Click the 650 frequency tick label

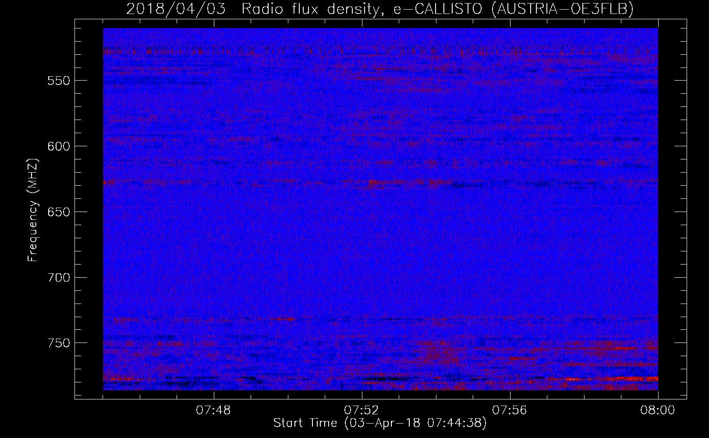58,212
